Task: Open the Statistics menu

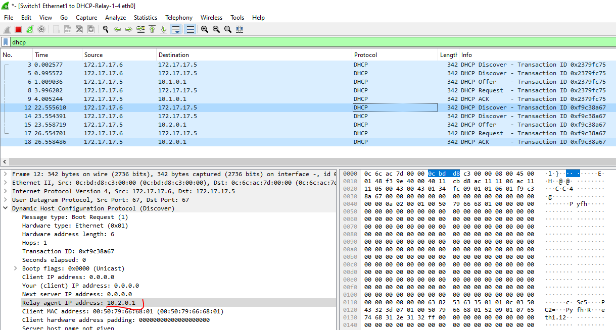Action: click(145, 17)
